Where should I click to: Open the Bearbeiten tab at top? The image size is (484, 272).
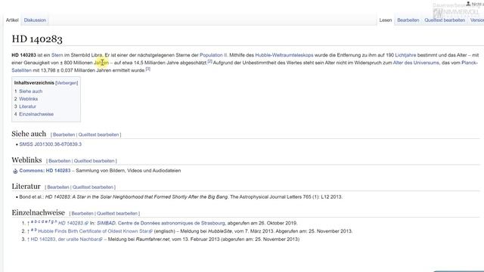pos(408,20)
